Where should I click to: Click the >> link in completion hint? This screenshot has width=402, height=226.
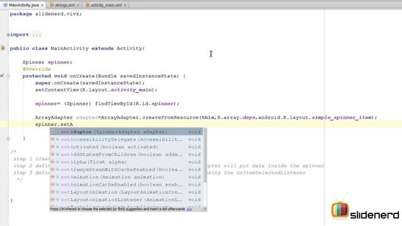[189, 209]
